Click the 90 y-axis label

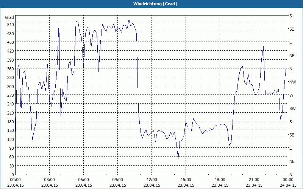click(12, 148)
